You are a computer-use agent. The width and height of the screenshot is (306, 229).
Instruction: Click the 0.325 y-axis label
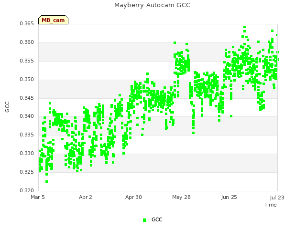coord(27,172)
